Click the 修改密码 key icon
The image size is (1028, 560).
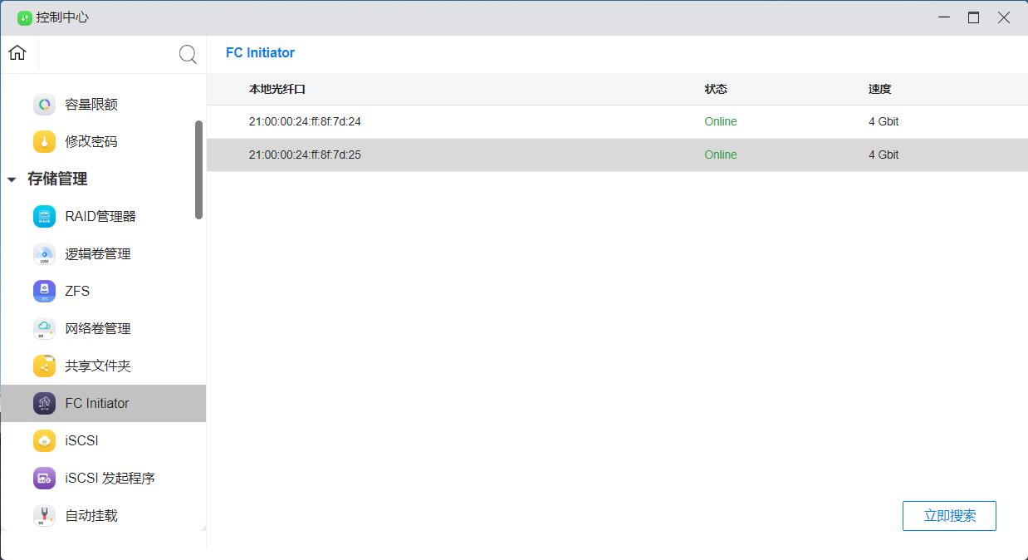44,142
